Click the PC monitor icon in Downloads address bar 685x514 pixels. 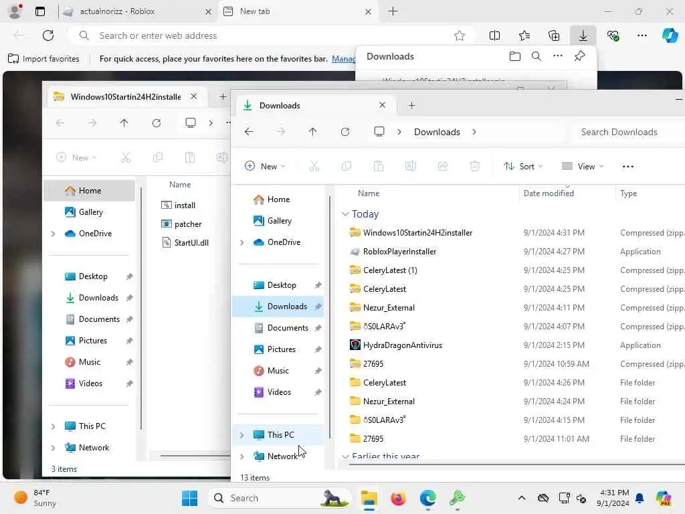pyautogui.click(x=379, y=132)
